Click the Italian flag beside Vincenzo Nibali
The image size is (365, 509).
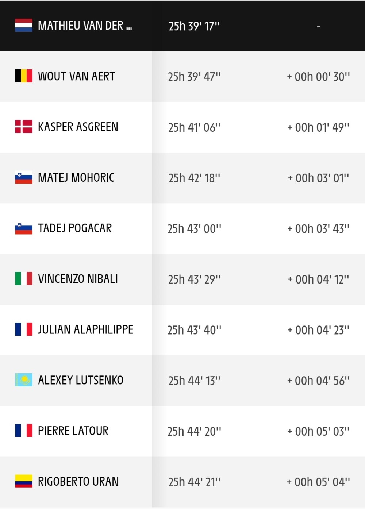click(x=24, y=278)
